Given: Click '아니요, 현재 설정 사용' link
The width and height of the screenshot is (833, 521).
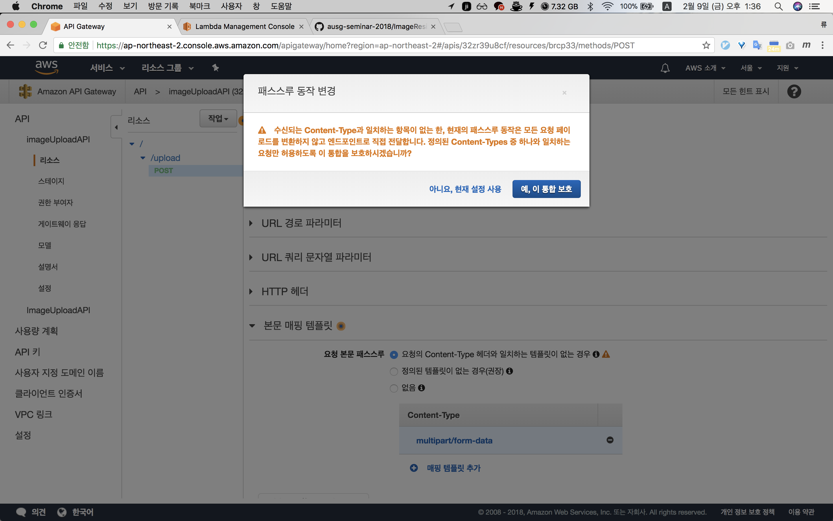Looking at the screenshot, I should pos(465,189).
